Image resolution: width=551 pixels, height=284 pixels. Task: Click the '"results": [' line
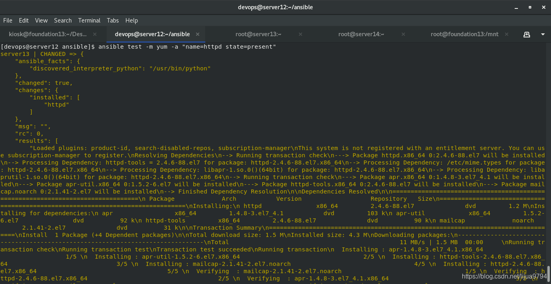pyautogui.click(x=37, y=141)
